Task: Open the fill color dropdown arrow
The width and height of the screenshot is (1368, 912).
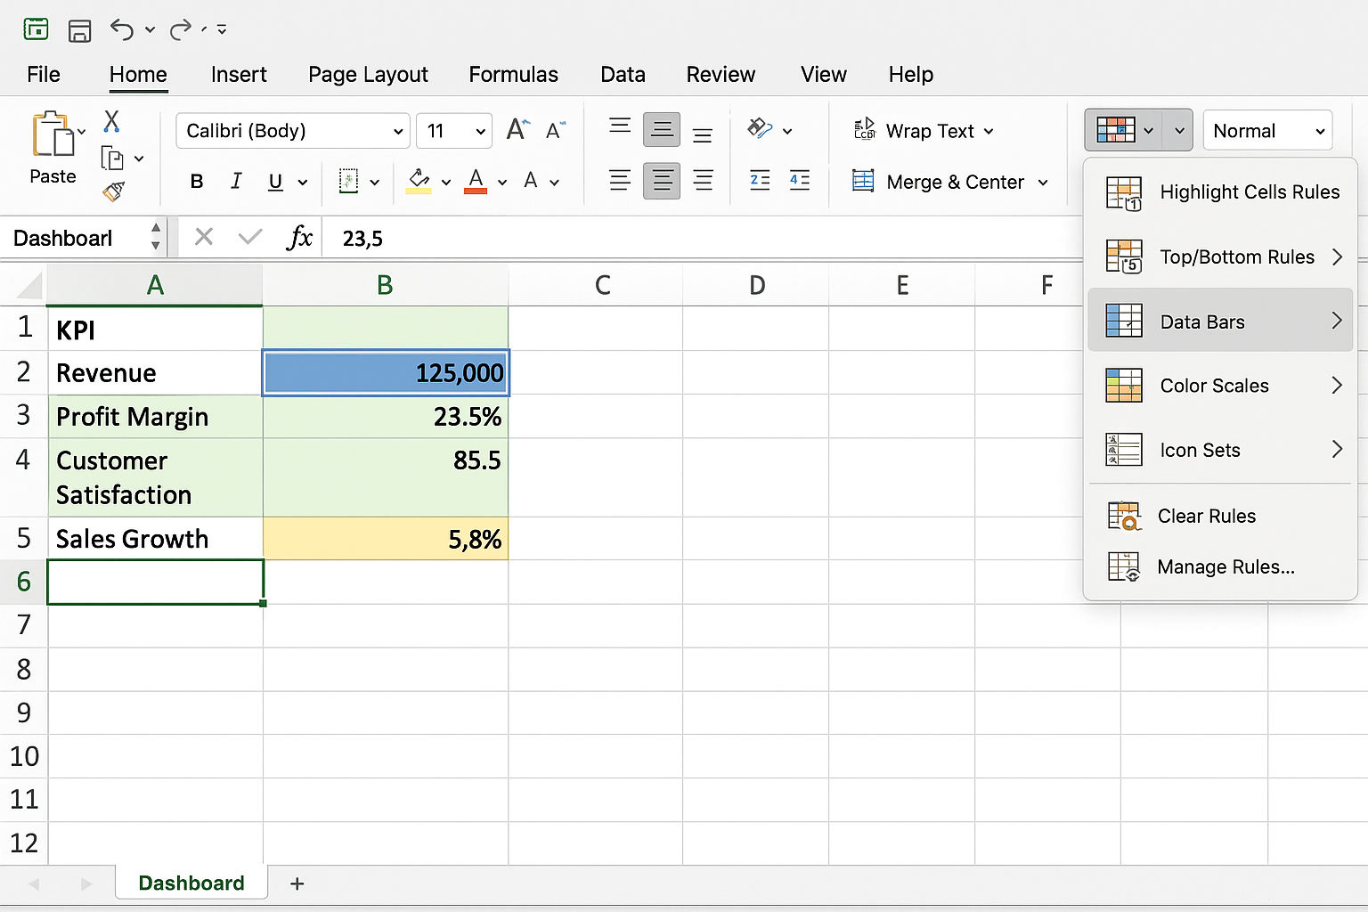Action: coord(446,183)
